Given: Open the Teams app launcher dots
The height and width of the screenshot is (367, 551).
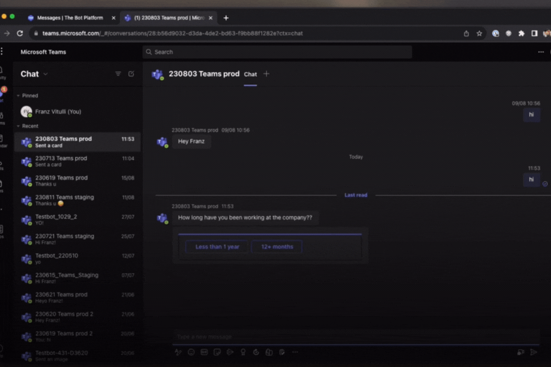Looking at the screenshot, I should click(x=1, y=51).
